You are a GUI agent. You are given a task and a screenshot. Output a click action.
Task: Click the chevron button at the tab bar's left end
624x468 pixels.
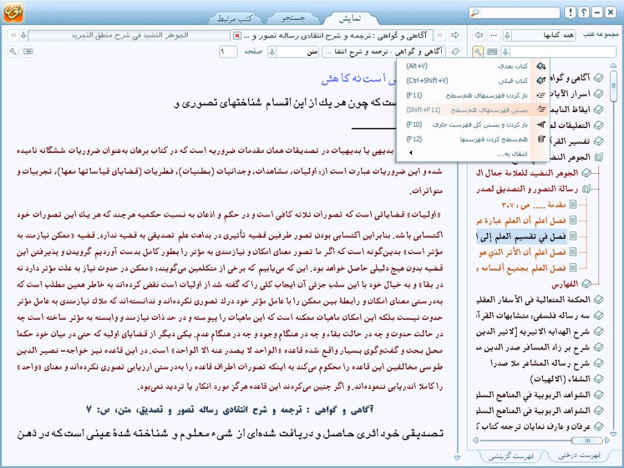pyautogui.click(x=13, y=35)
